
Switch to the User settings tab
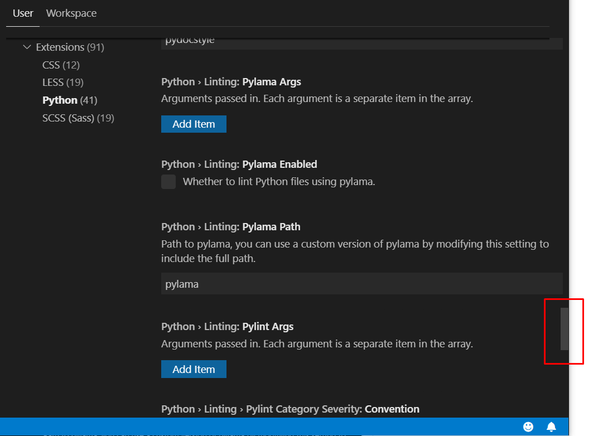click(x=23, y=13)
